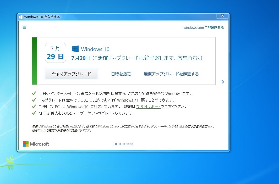Screen dimensions: 279x184
Task: Click the 今すぐアップグレード button
Action: pos(71,74)
